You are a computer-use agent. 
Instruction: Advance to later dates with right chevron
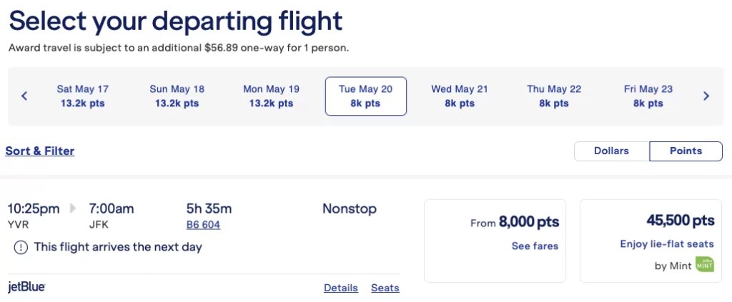tap(706, 96)
